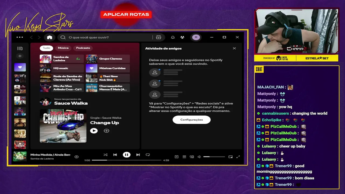Open connect to a device icon
345x194 pixels.
pyautogui.click(x=192, y=157)
